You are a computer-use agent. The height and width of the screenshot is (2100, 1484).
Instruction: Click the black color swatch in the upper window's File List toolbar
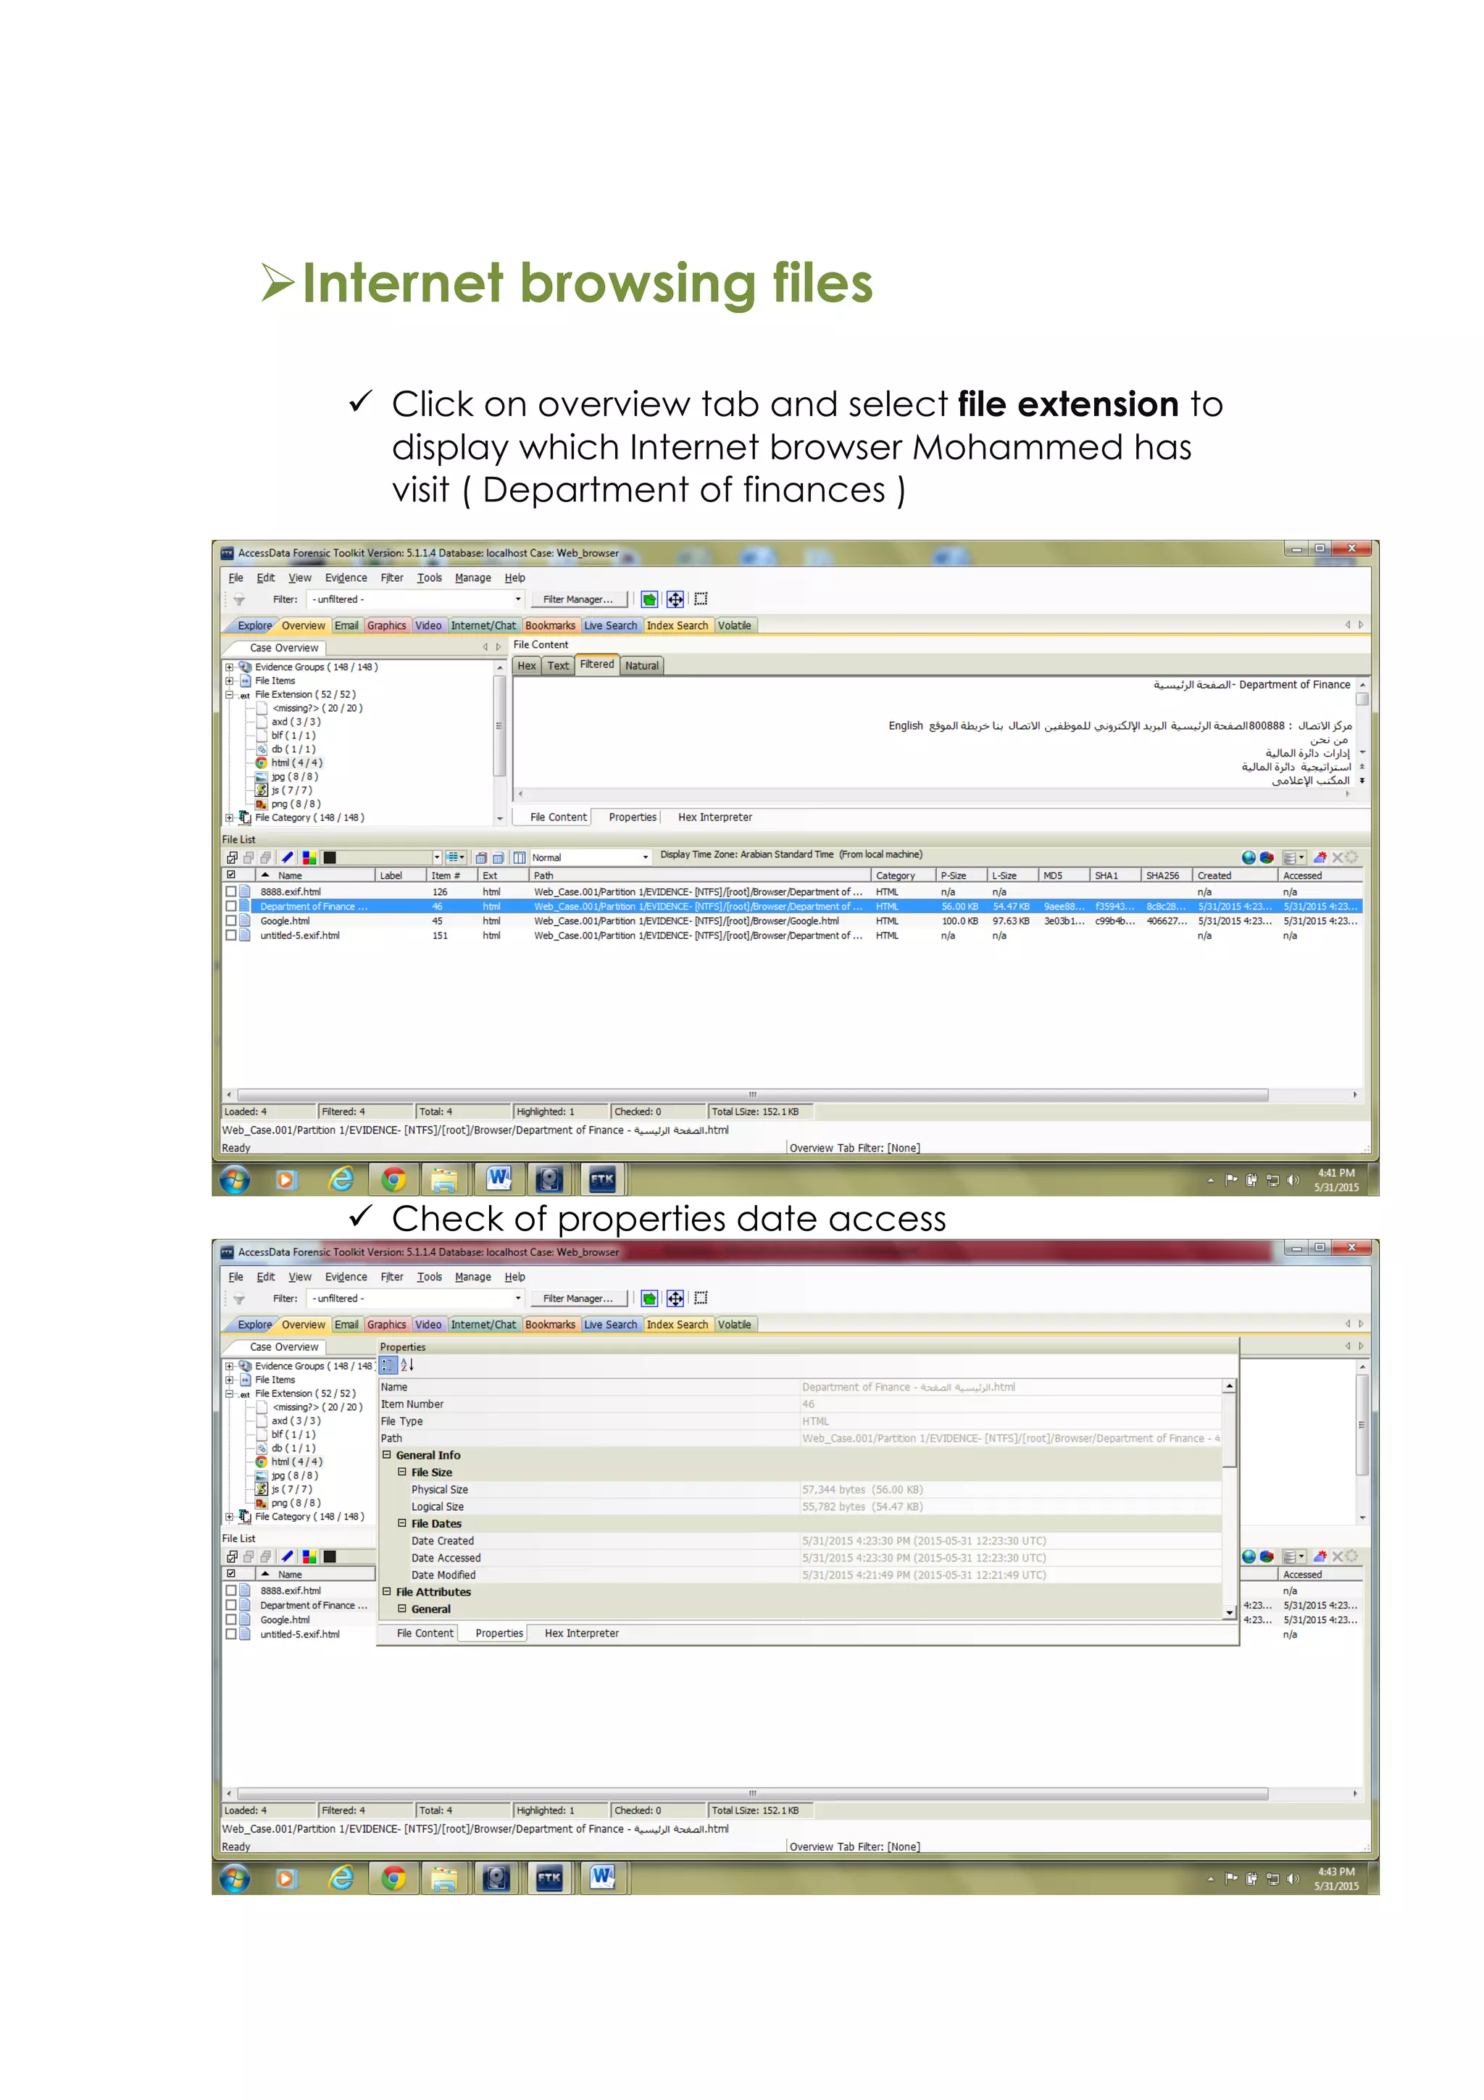point(330,857)
